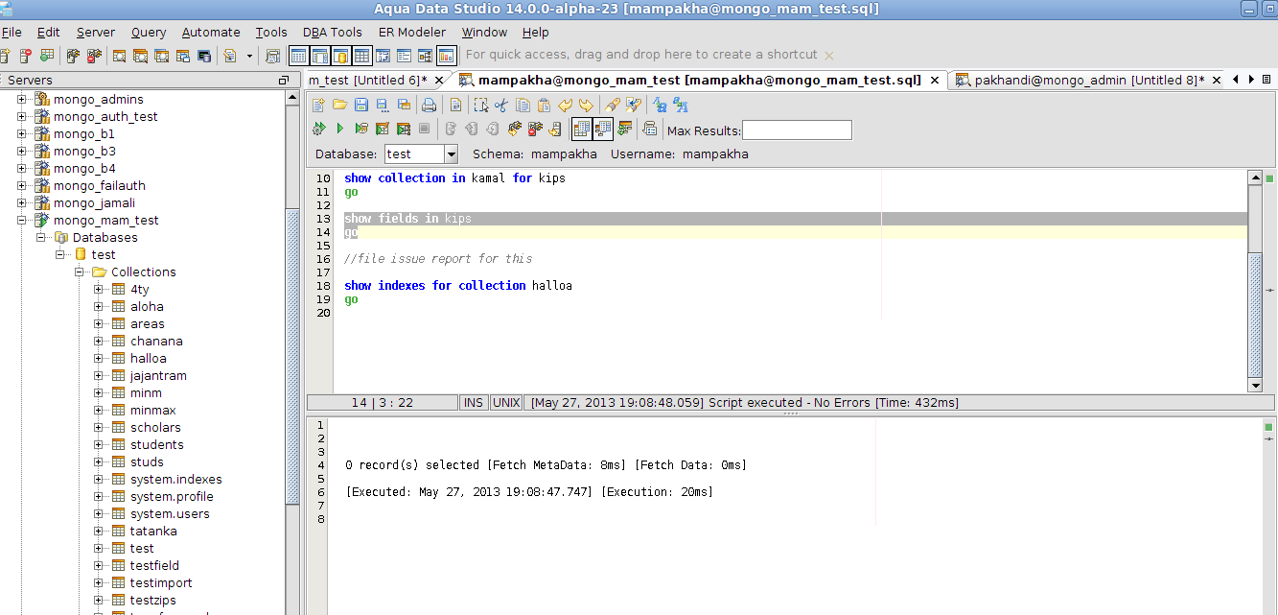Toggle the second table layout button in main toolbar
This screenshot has width=1278, height=615.
point(319,56)
